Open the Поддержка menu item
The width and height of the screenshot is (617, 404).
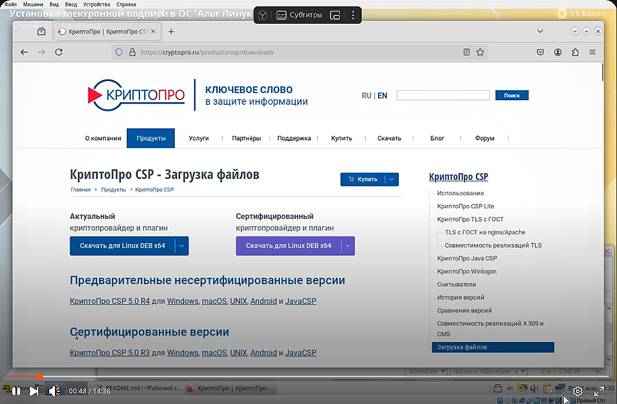[294, 138]
